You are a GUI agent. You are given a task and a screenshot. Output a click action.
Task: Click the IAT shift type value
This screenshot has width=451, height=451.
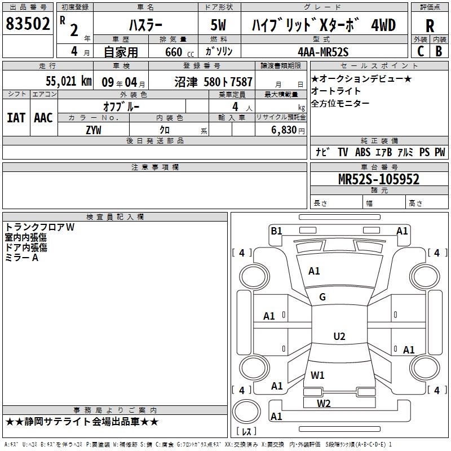pos(16,117)
